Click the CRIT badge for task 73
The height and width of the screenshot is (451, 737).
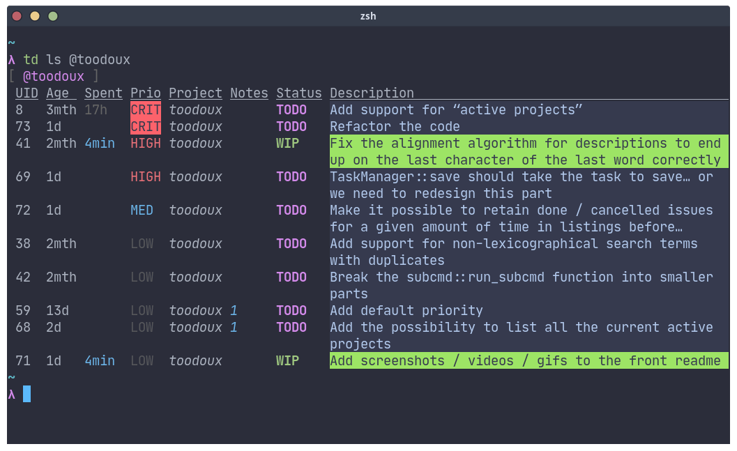146,126
